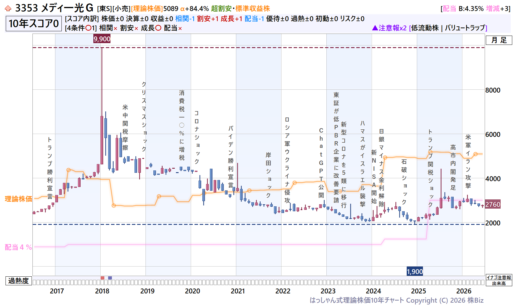Image resolution: width=516 pixels, height=305 pixels.
Task: Click the 出来高 volume label
Action: (499, 283)
